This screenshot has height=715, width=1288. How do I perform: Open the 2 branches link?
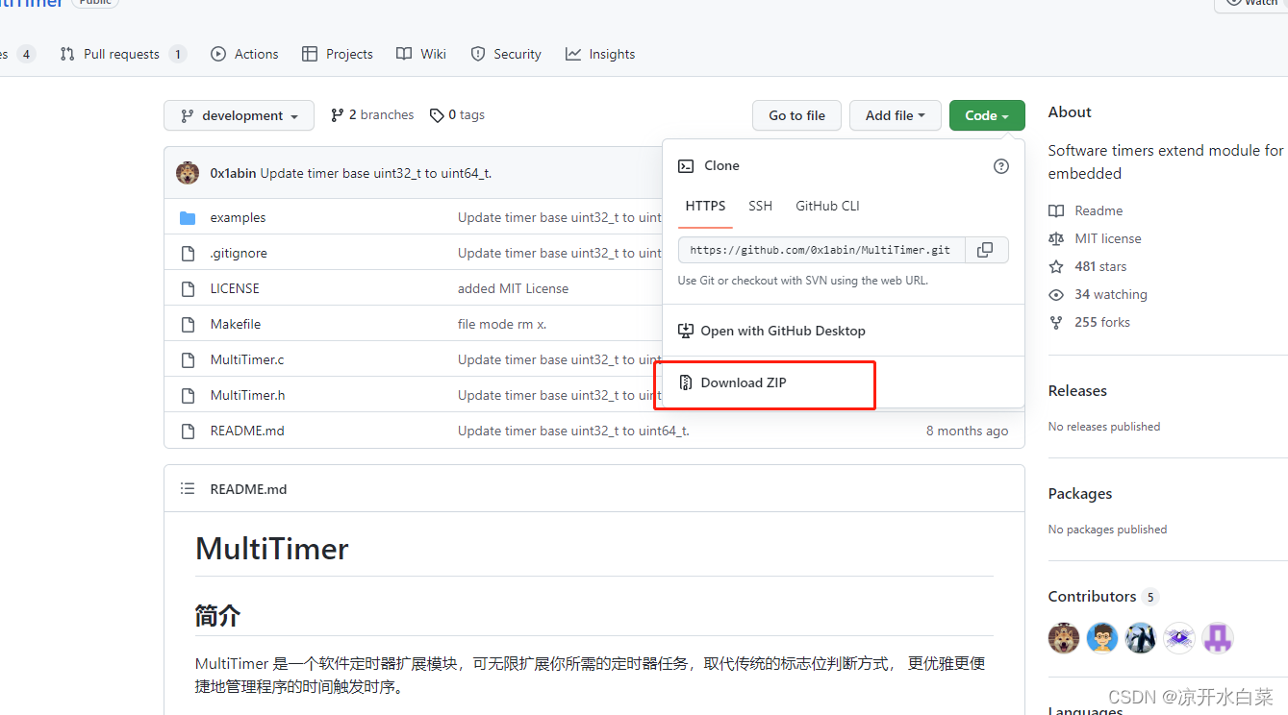372,114
